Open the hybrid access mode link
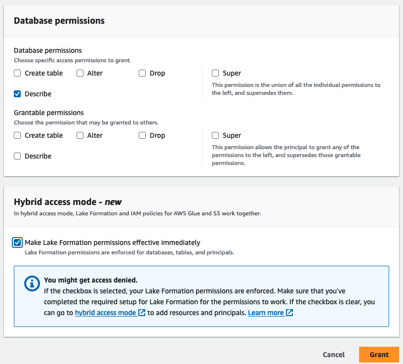Screen dimensions: 403x364 coord(105,313)
